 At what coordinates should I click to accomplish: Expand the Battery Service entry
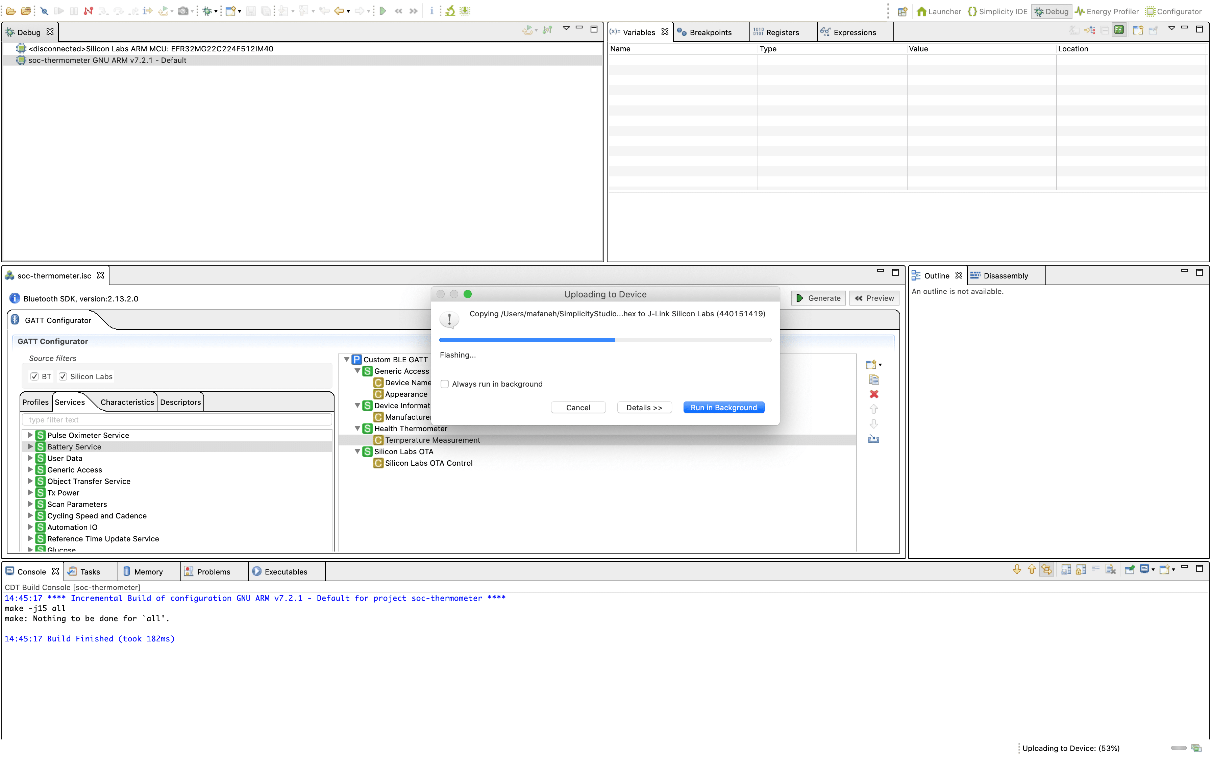[x=30, y=446]
